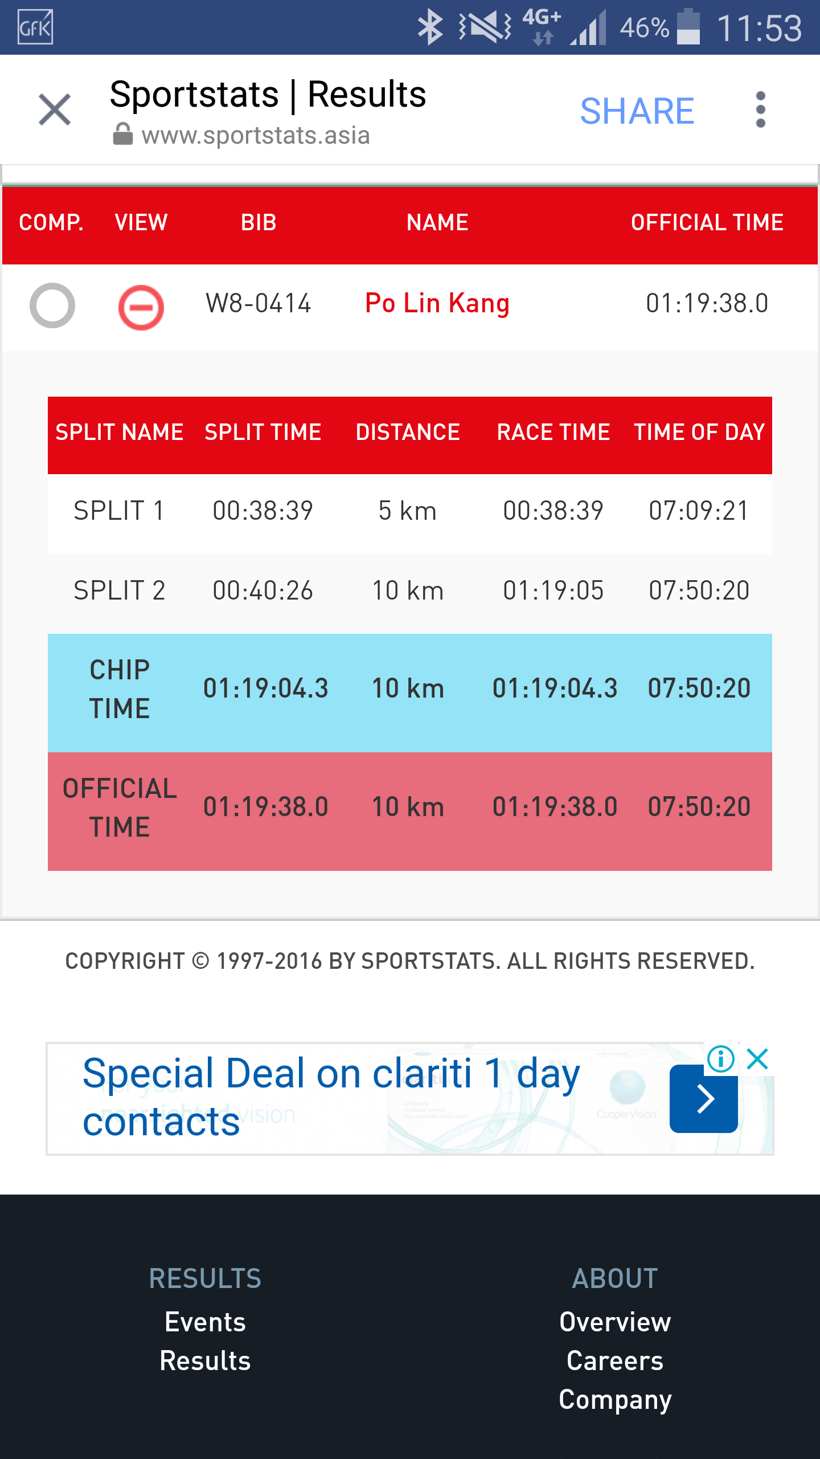
Task: Open the Results footer link
Action: pos(205,1361)
